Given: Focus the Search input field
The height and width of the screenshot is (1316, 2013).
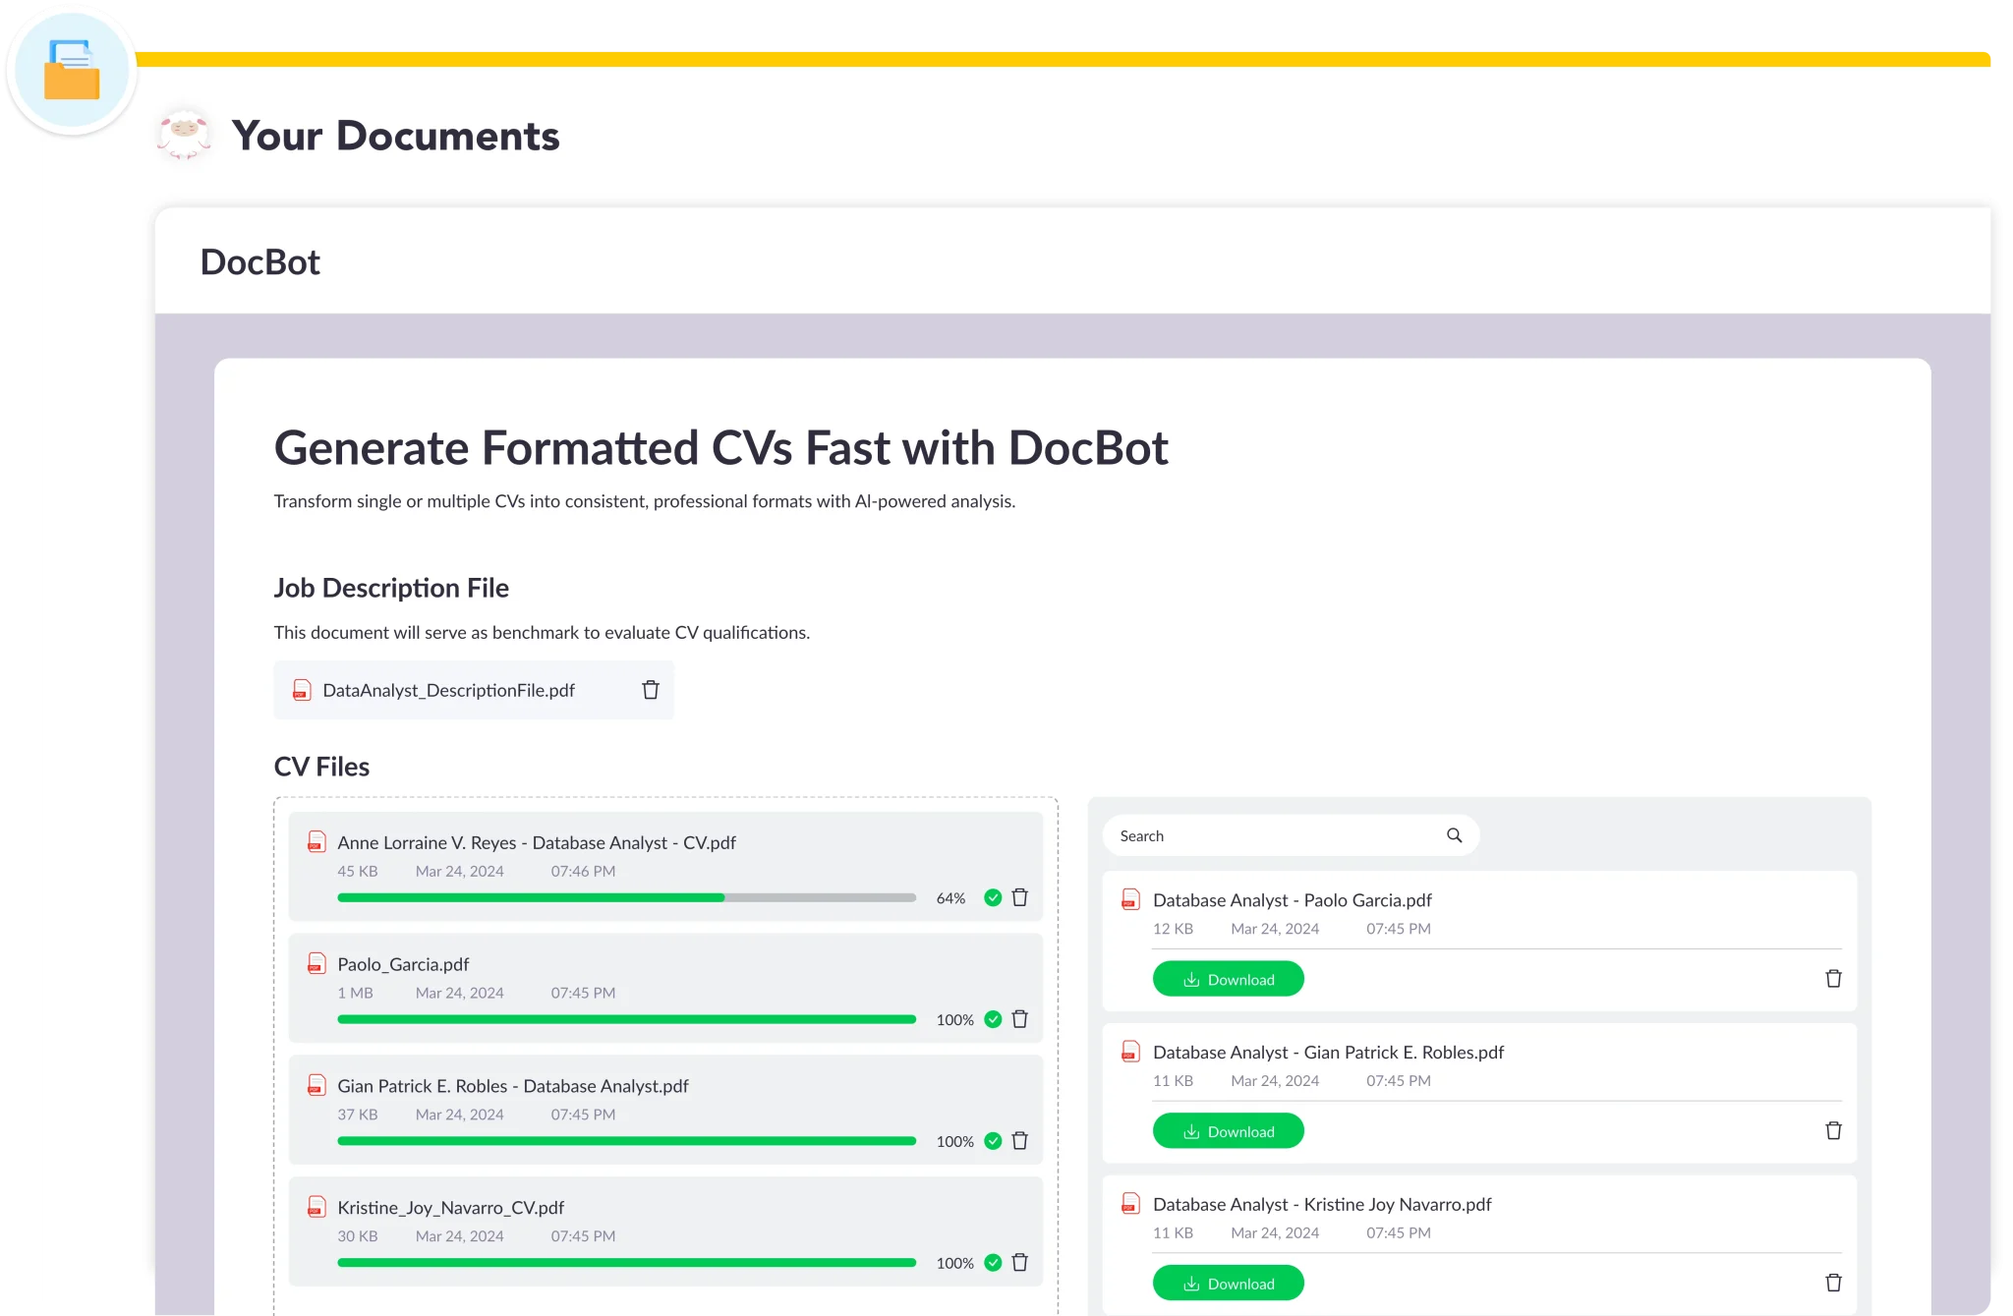Looking at the screenshot, I should coord(1273,835).
